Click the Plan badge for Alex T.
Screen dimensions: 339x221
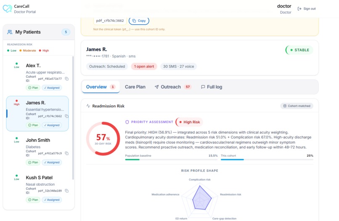33,88
